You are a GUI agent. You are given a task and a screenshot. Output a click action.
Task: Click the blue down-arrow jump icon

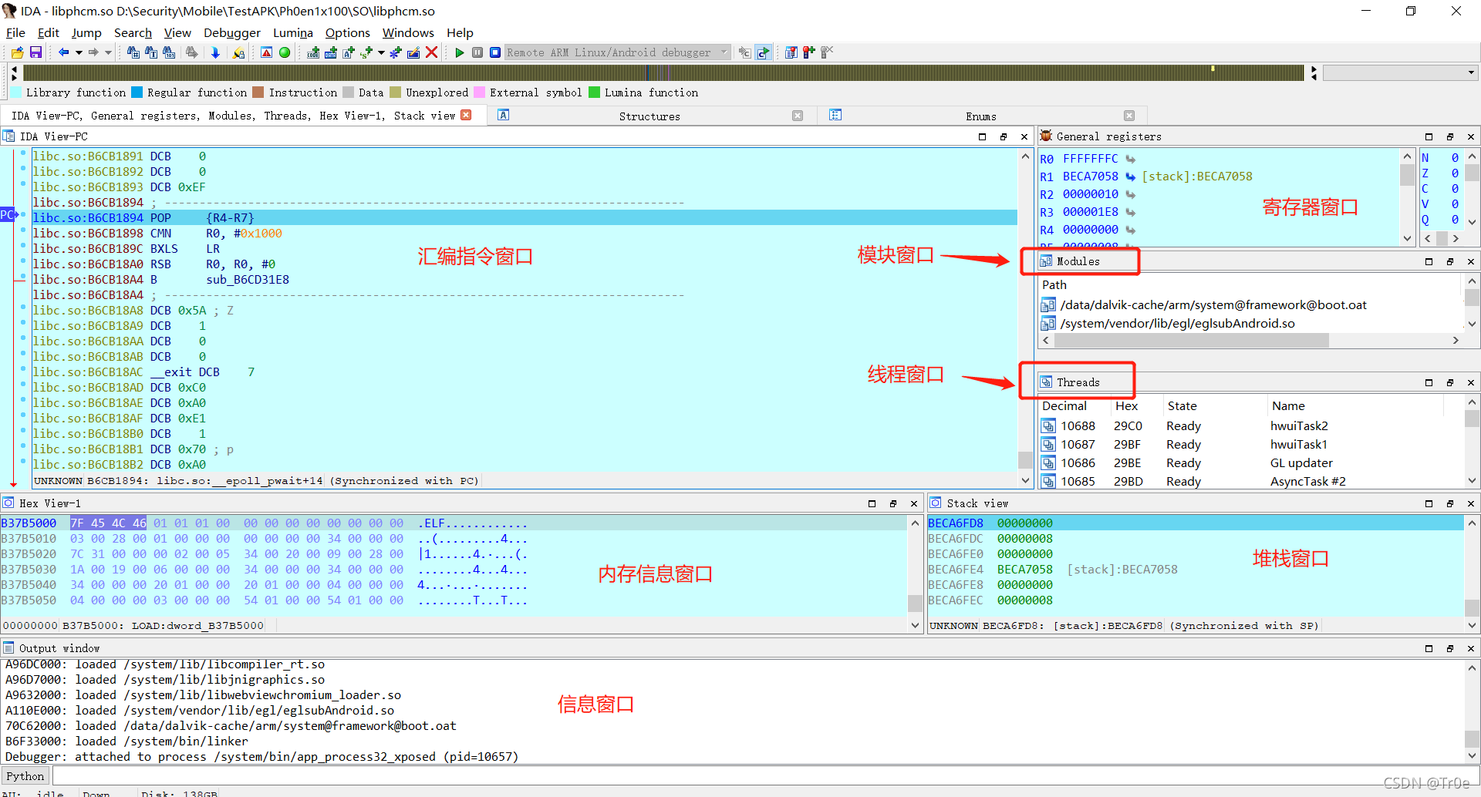tap(215, 52)
